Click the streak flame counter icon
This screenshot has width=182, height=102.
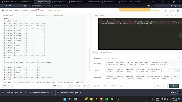point(171,11)
